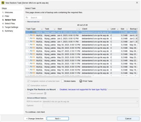This screenshot has width=141, height=122.
Task: Click MySQL icon in May 23, 2023 row
Action: point(32,57)
